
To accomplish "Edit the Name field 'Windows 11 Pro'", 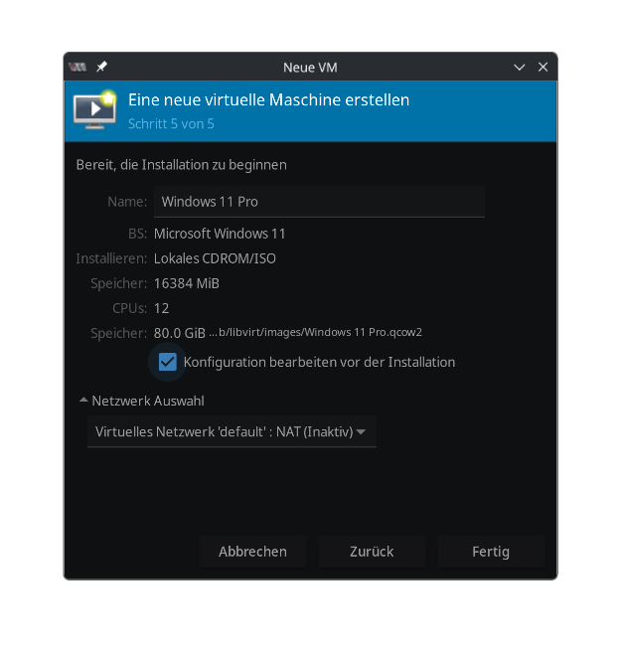I will click(x=319, y=202).
